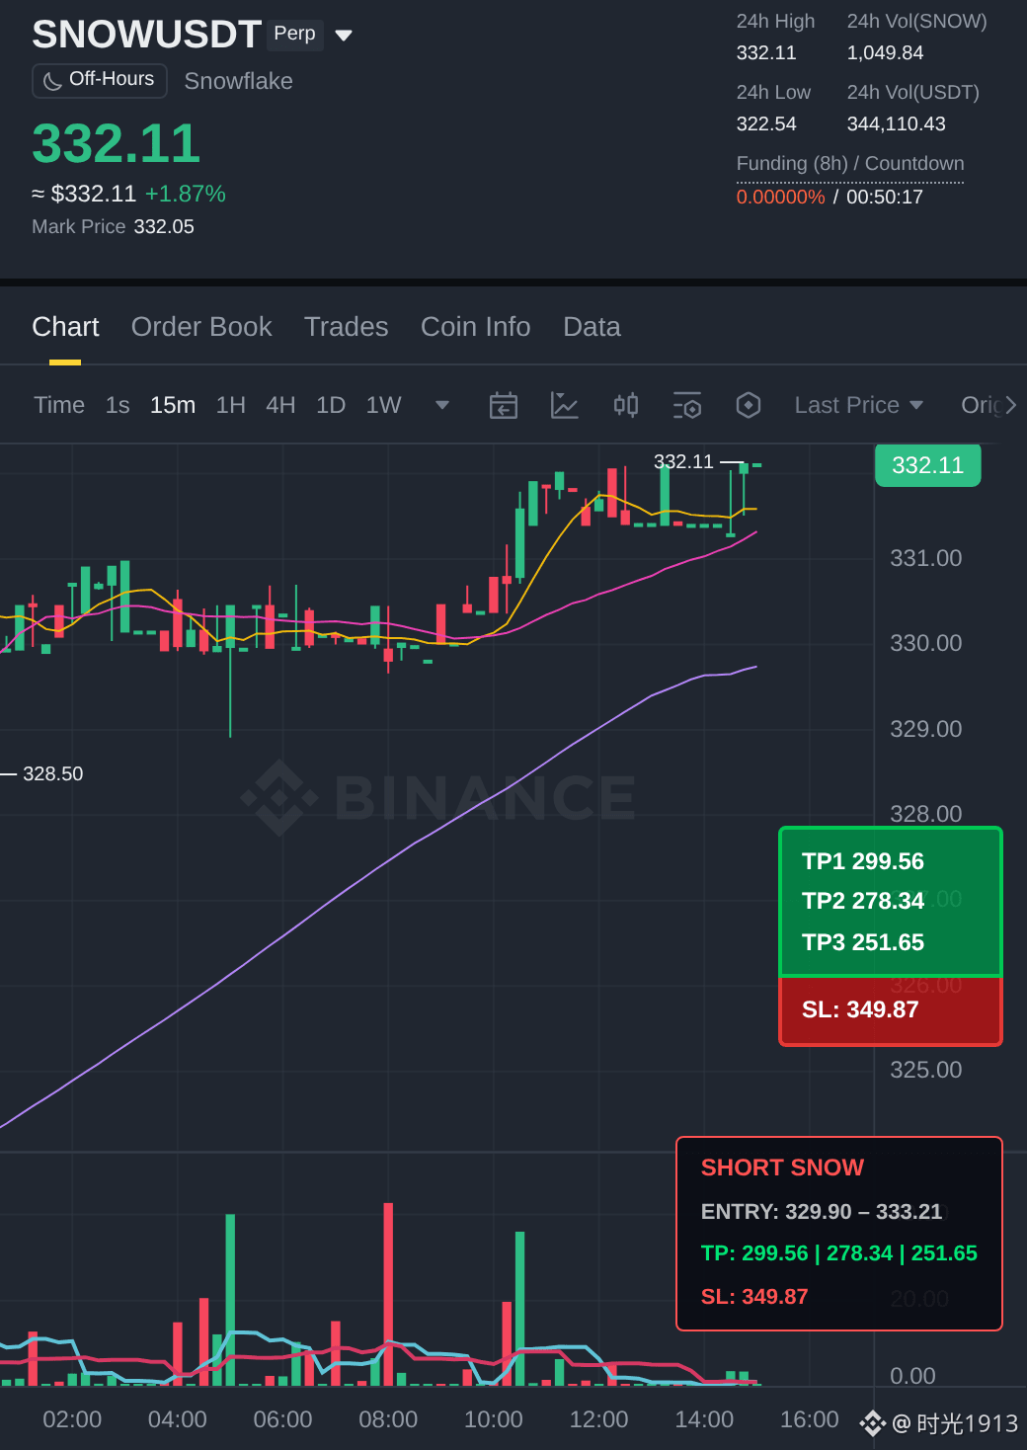The width and height of the screenshot is (1027, 1450).
Task: Select the 1D interval
Action: pyautogui.click(x=331, y=405)
